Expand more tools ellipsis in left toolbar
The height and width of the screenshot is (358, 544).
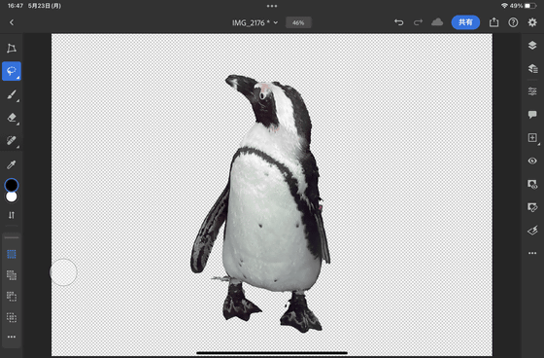point(12,337)
